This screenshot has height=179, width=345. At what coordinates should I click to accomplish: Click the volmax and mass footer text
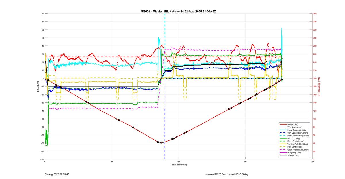pyautogui.click(x=227, y=174)
